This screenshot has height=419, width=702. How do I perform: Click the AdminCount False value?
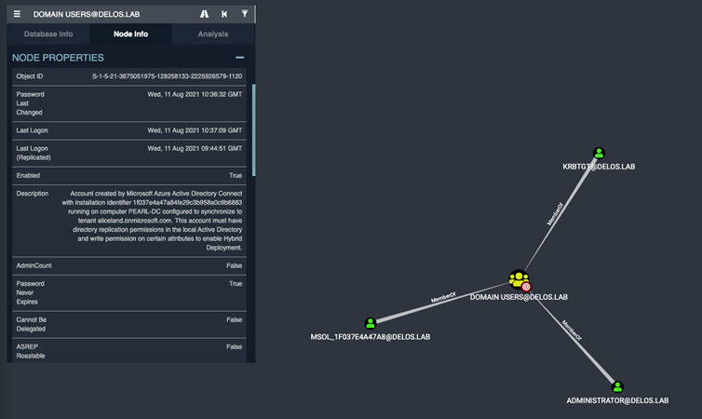(x=234, y=265)
